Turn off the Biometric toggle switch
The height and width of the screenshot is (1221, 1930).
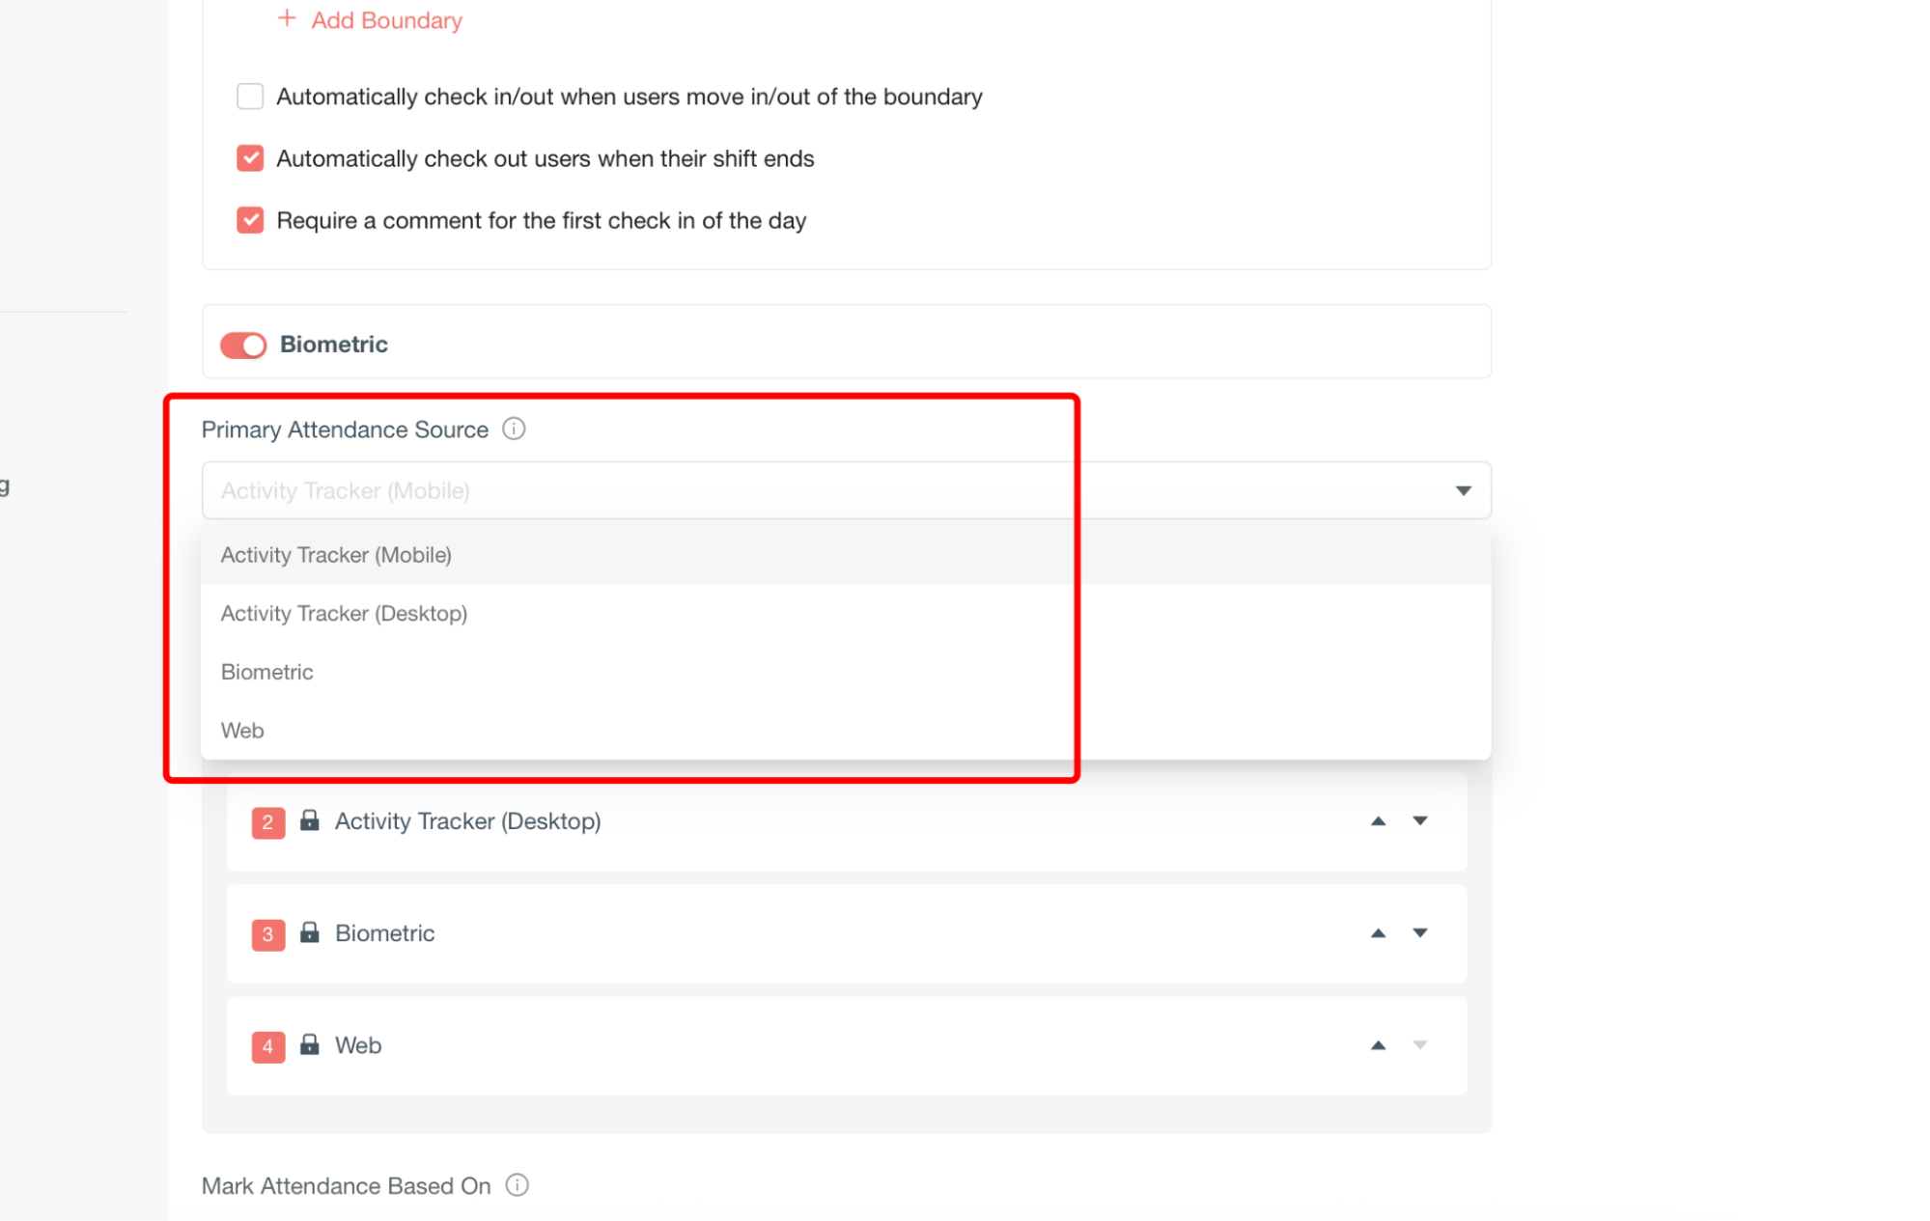coord(243,345)
